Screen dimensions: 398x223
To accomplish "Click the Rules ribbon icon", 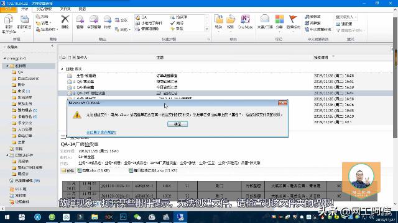I will [231, 20].
